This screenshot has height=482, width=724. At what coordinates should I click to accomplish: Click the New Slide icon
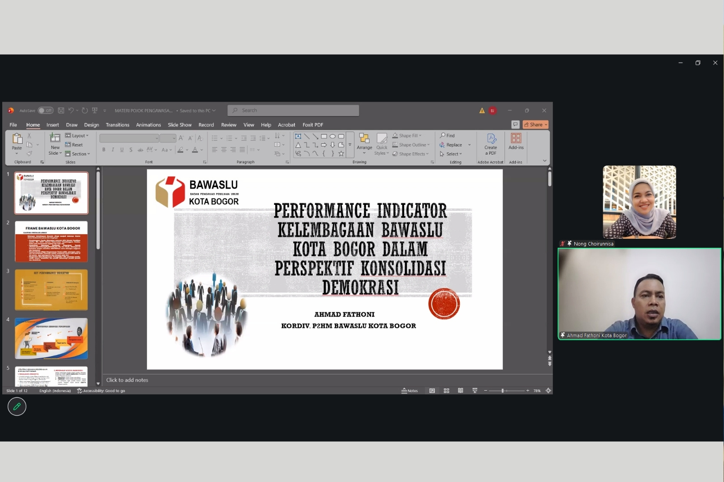click(55, 138)
